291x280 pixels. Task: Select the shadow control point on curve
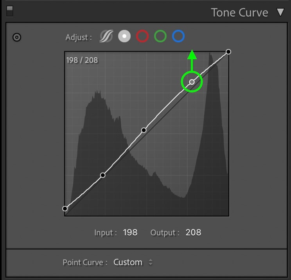102,175
